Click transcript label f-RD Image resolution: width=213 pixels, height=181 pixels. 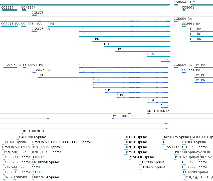[x=96, y=39]
